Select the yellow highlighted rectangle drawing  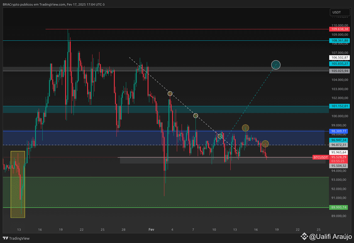[x=18, y=184]
